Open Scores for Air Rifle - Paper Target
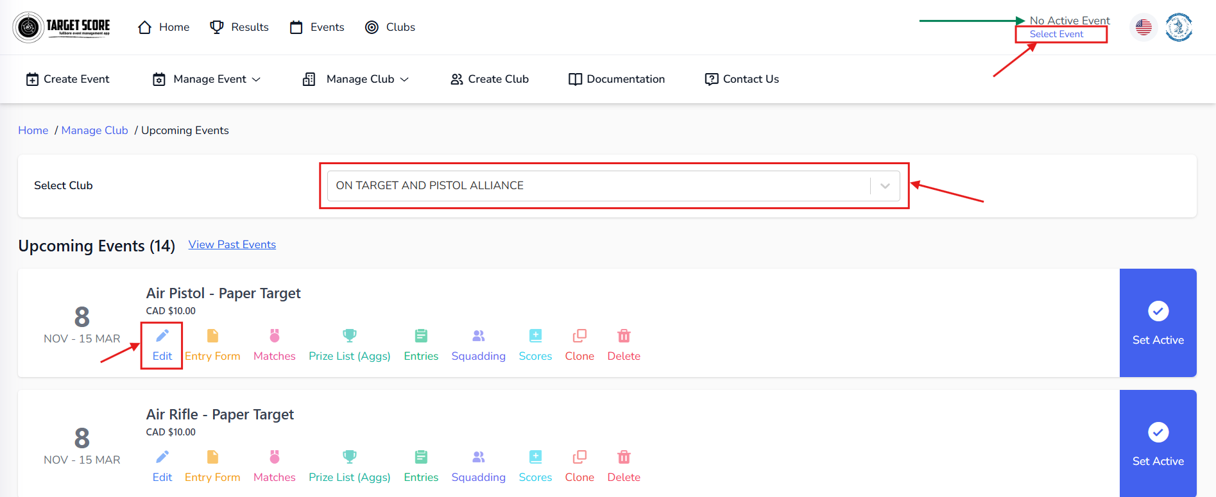The image size is (1216, 497). 535,466
